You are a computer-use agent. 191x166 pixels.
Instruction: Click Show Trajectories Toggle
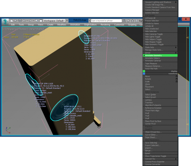tap(160, 156)
